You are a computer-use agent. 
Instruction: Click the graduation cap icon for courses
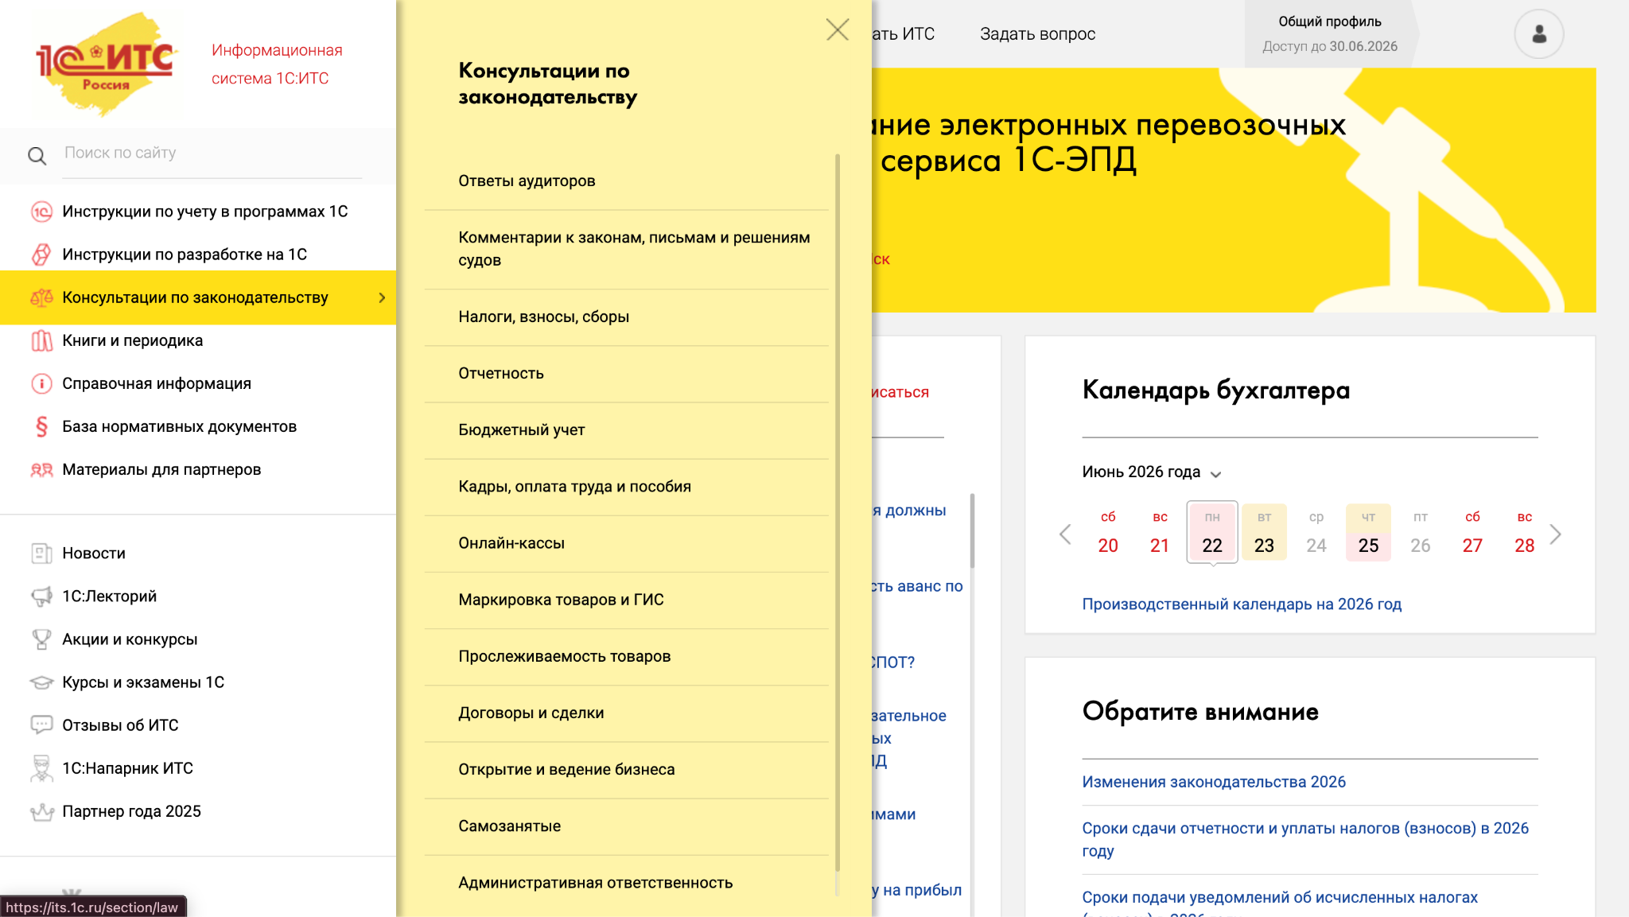click(x=41, y=682)
